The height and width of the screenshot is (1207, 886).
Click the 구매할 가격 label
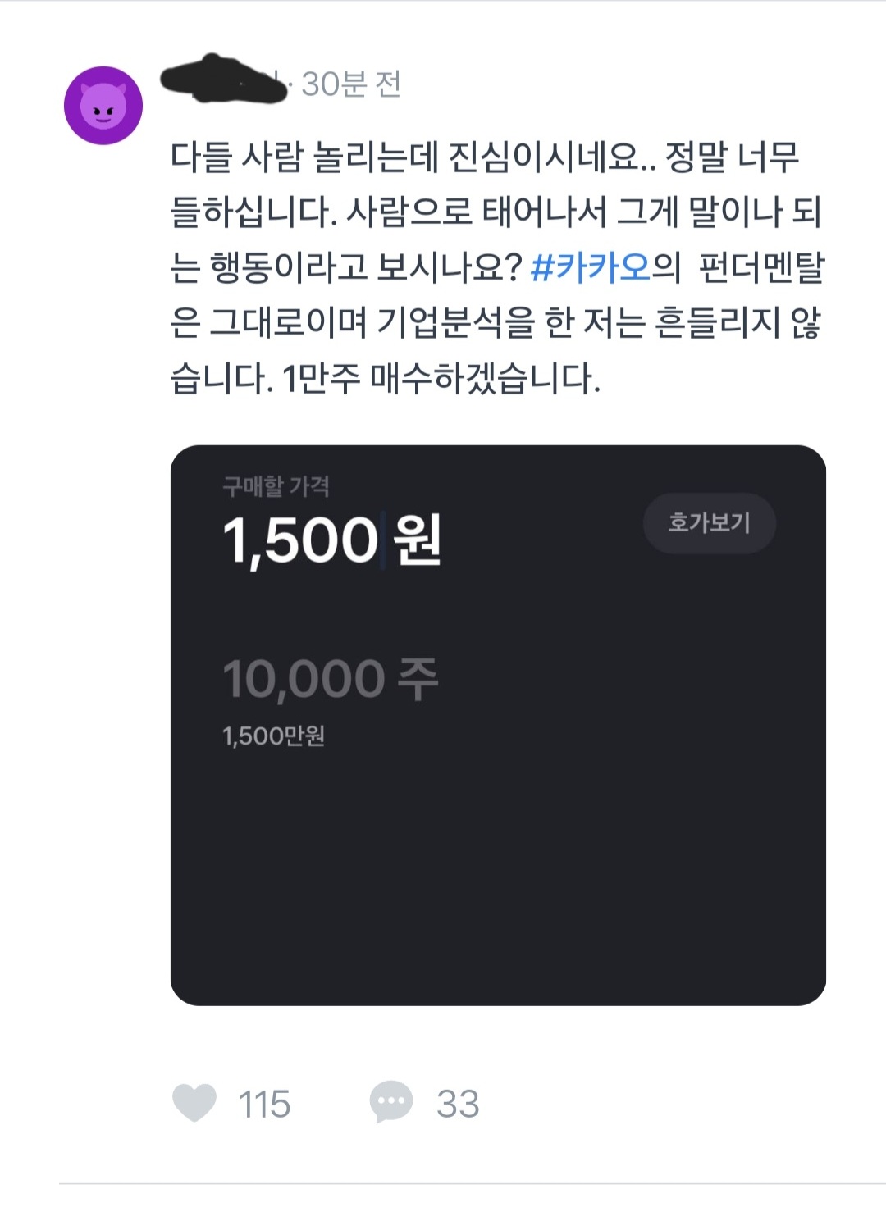[x=276, y=487]
